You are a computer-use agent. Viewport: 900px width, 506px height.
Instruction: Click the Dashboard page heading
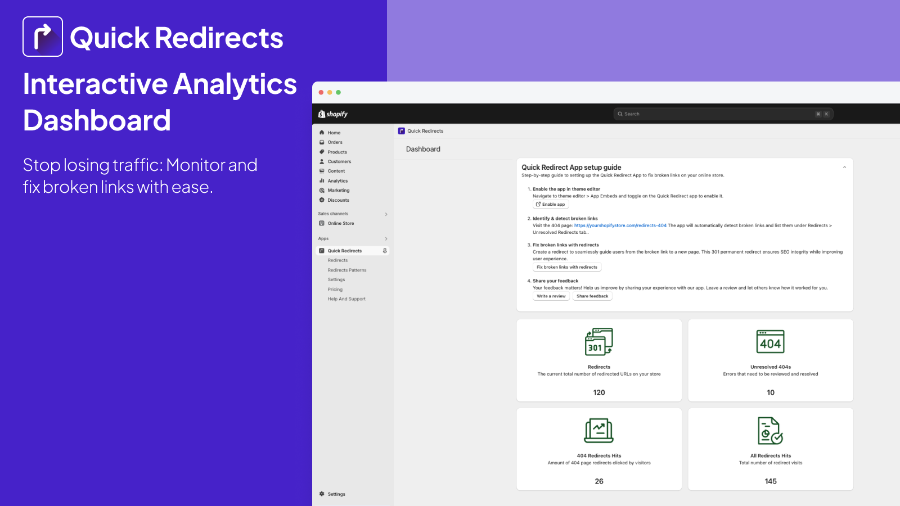pyautogui.click(x=423, y=149)
